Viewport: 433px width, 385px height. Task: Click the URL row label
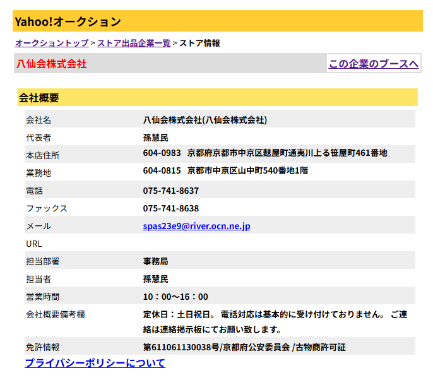click(x=34, y=244)
